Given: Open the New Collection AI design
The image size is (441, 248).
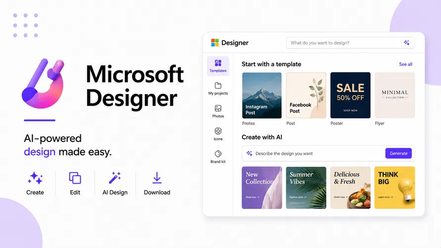Looking at the screenshot, I should coord(262,188).
